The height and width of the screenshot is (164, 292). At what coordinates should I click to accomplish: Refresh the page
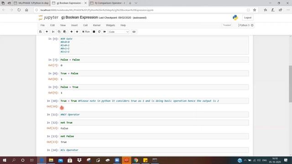click(19, 10)
